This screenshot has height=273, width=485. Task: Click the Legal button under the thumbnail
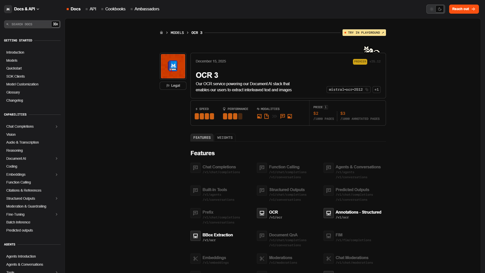click(173, 86)
